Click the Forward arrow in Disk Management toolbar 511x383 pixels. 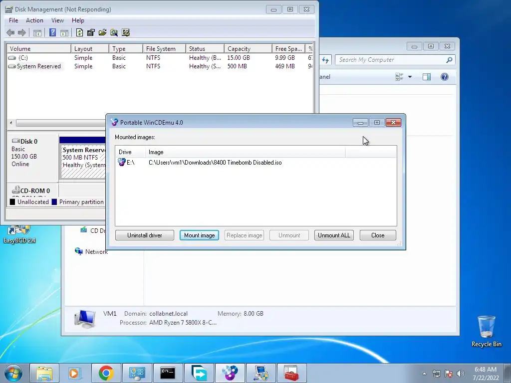click(22, 32)
